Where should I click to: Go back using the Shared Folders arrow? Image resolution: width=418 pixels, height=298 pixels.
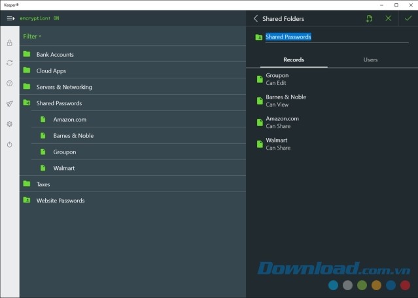click(256, 19)
